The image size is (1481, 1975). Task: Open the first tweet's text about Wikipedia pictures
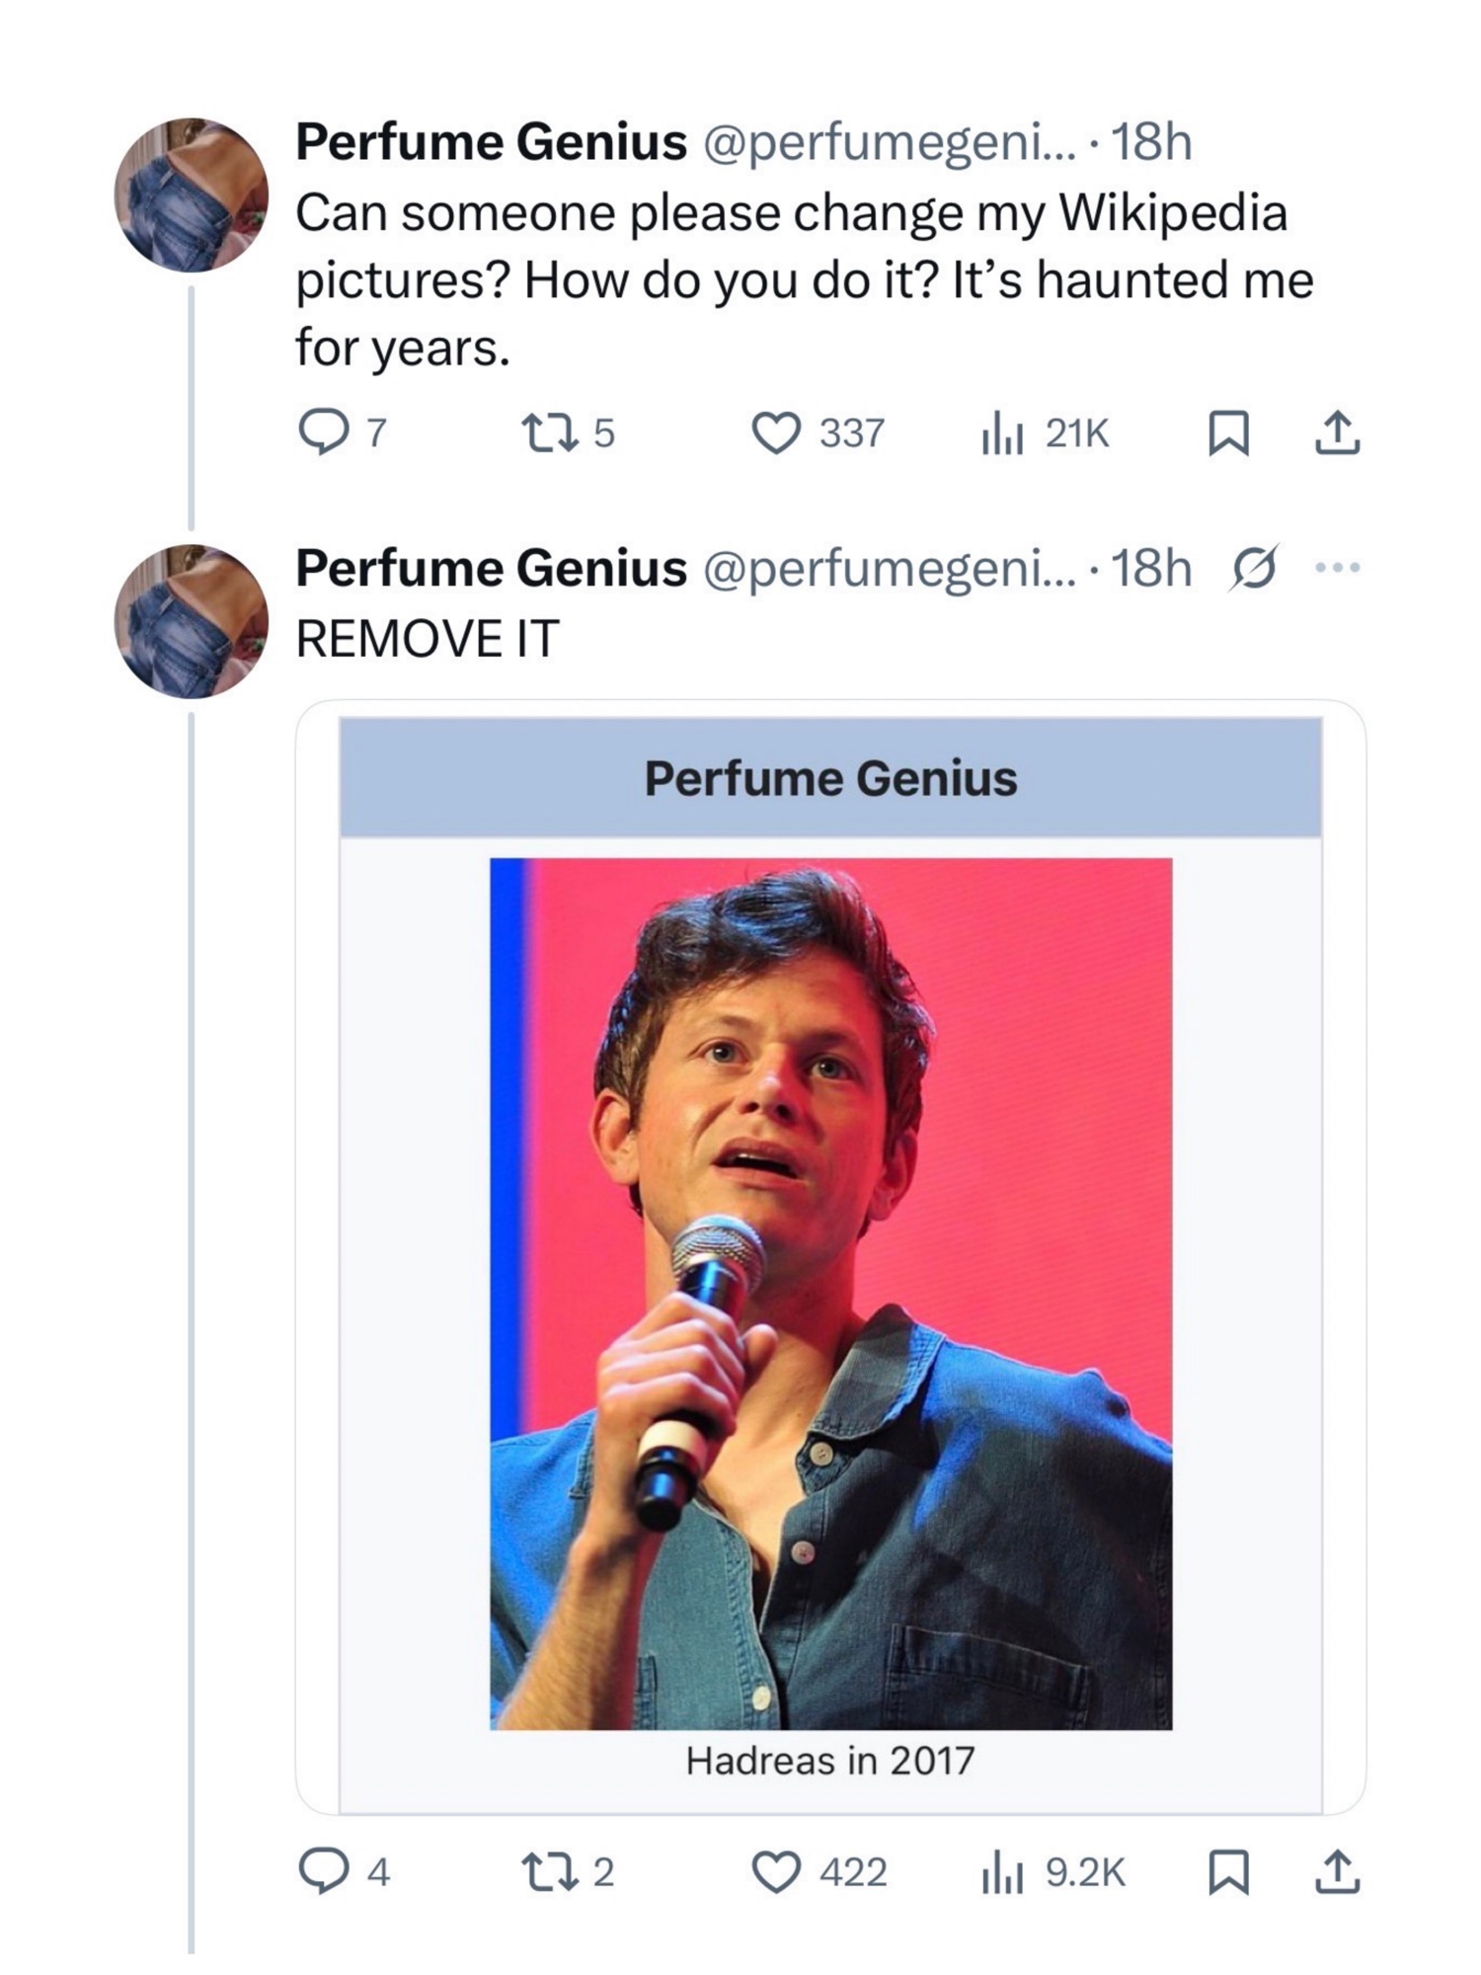805,280
